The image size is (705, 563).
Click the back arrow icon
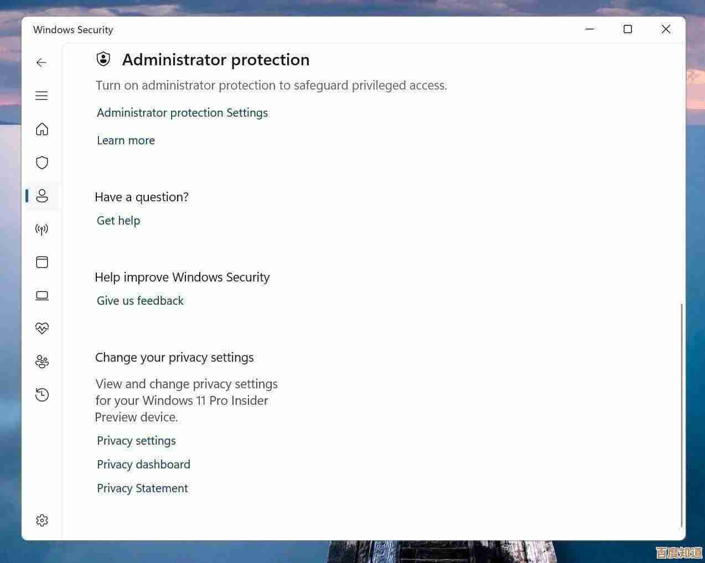[x=42, y=62]
